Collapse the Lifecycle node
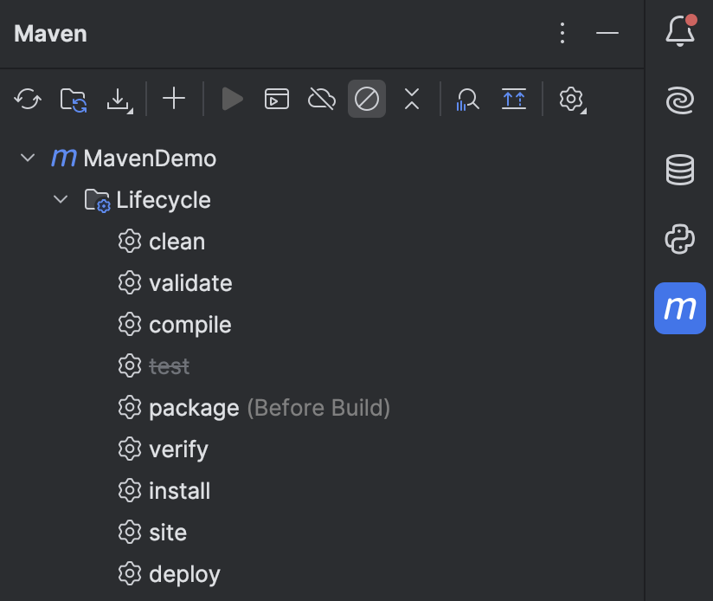Image resolution: width=713 pixels, height=601 pixels. [x=61, y=199]
